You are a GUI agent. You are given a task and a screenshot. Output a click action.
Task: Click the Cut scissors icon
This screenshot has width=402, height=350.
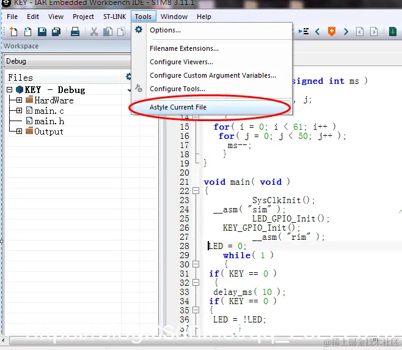pyautogui.click(x=94, y=32)
